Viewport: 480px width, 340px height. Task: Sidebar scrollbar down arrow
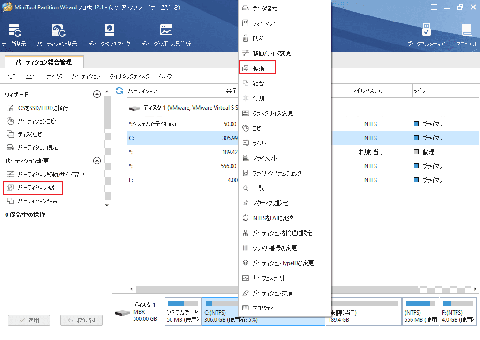(x=107, y=205)
